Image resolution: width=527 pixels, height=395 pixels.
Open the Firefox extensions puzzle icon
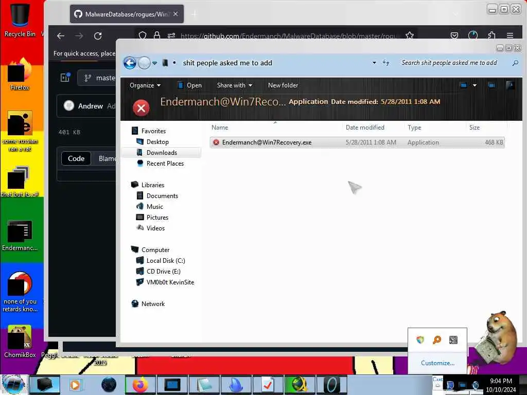[x=491, y=35]
